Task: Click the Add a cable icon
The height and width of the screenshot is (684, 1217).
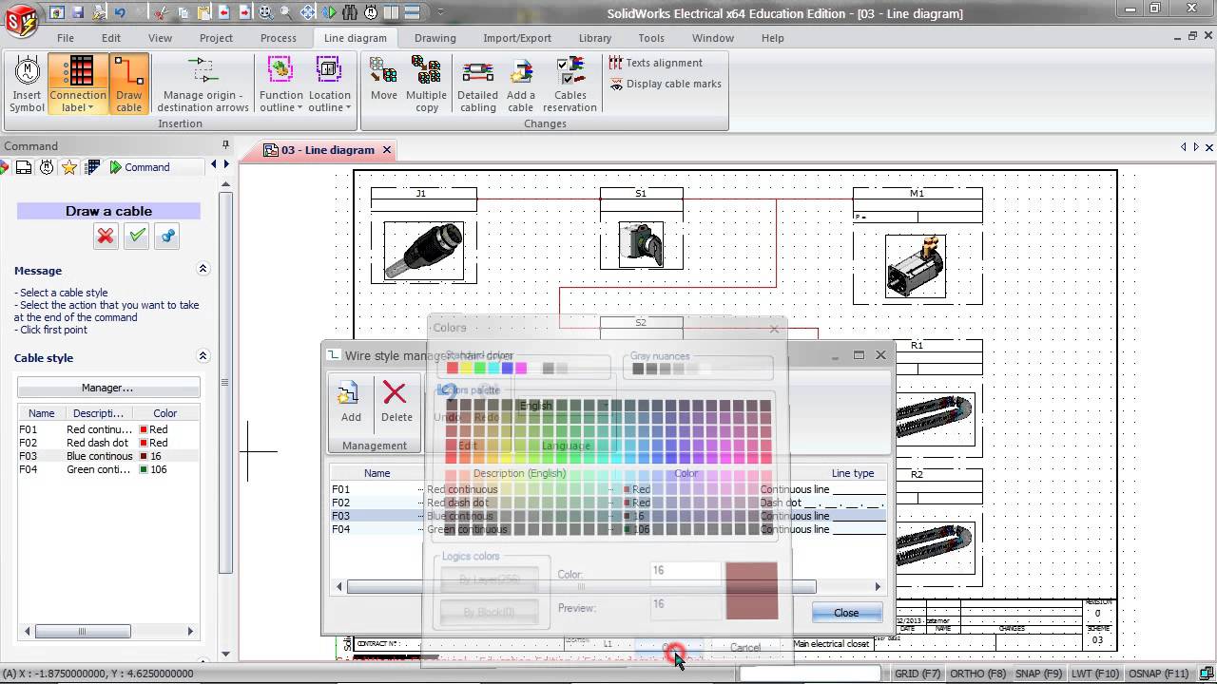Action: [520, 84]
